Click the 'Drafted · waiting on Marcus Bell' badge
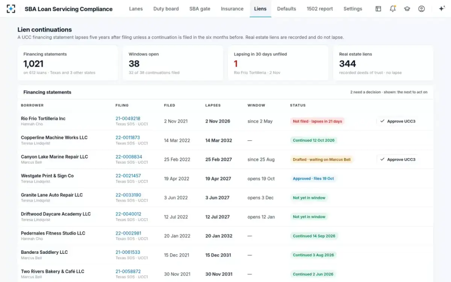451x282 pixels. (322, 159)
